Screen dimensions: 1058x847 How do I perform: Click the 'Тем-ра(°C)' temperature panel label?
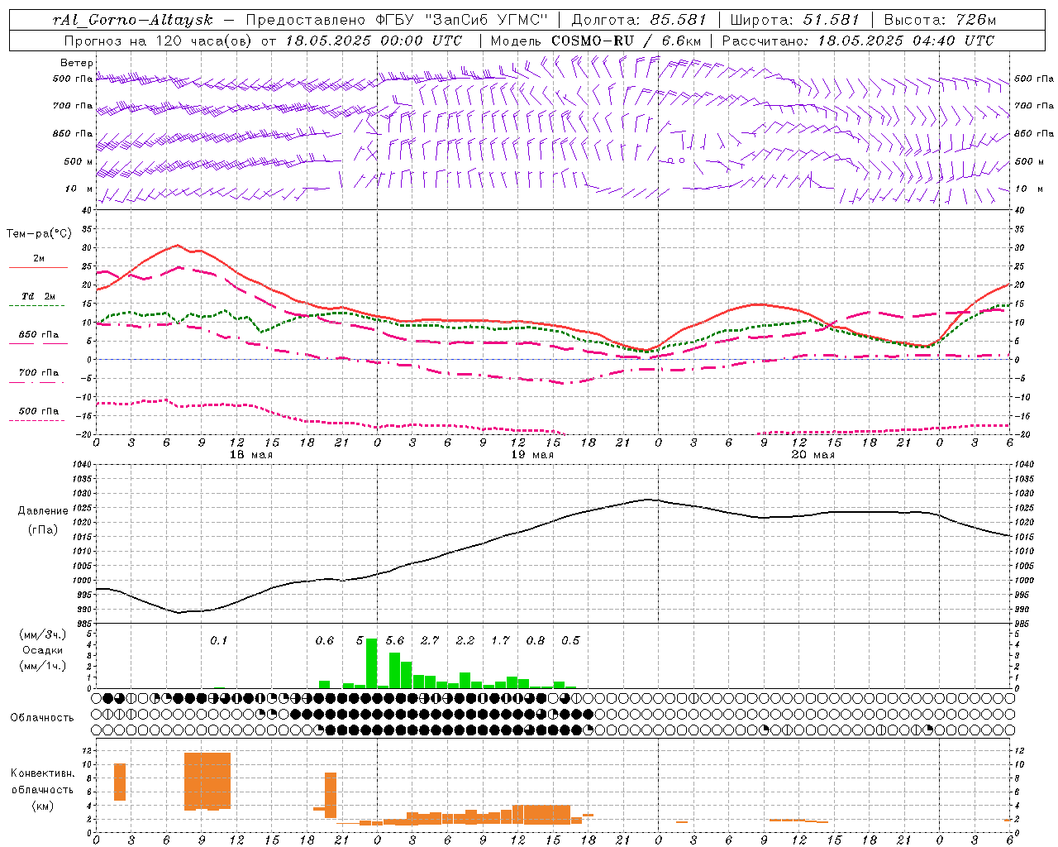click(39, 234)
